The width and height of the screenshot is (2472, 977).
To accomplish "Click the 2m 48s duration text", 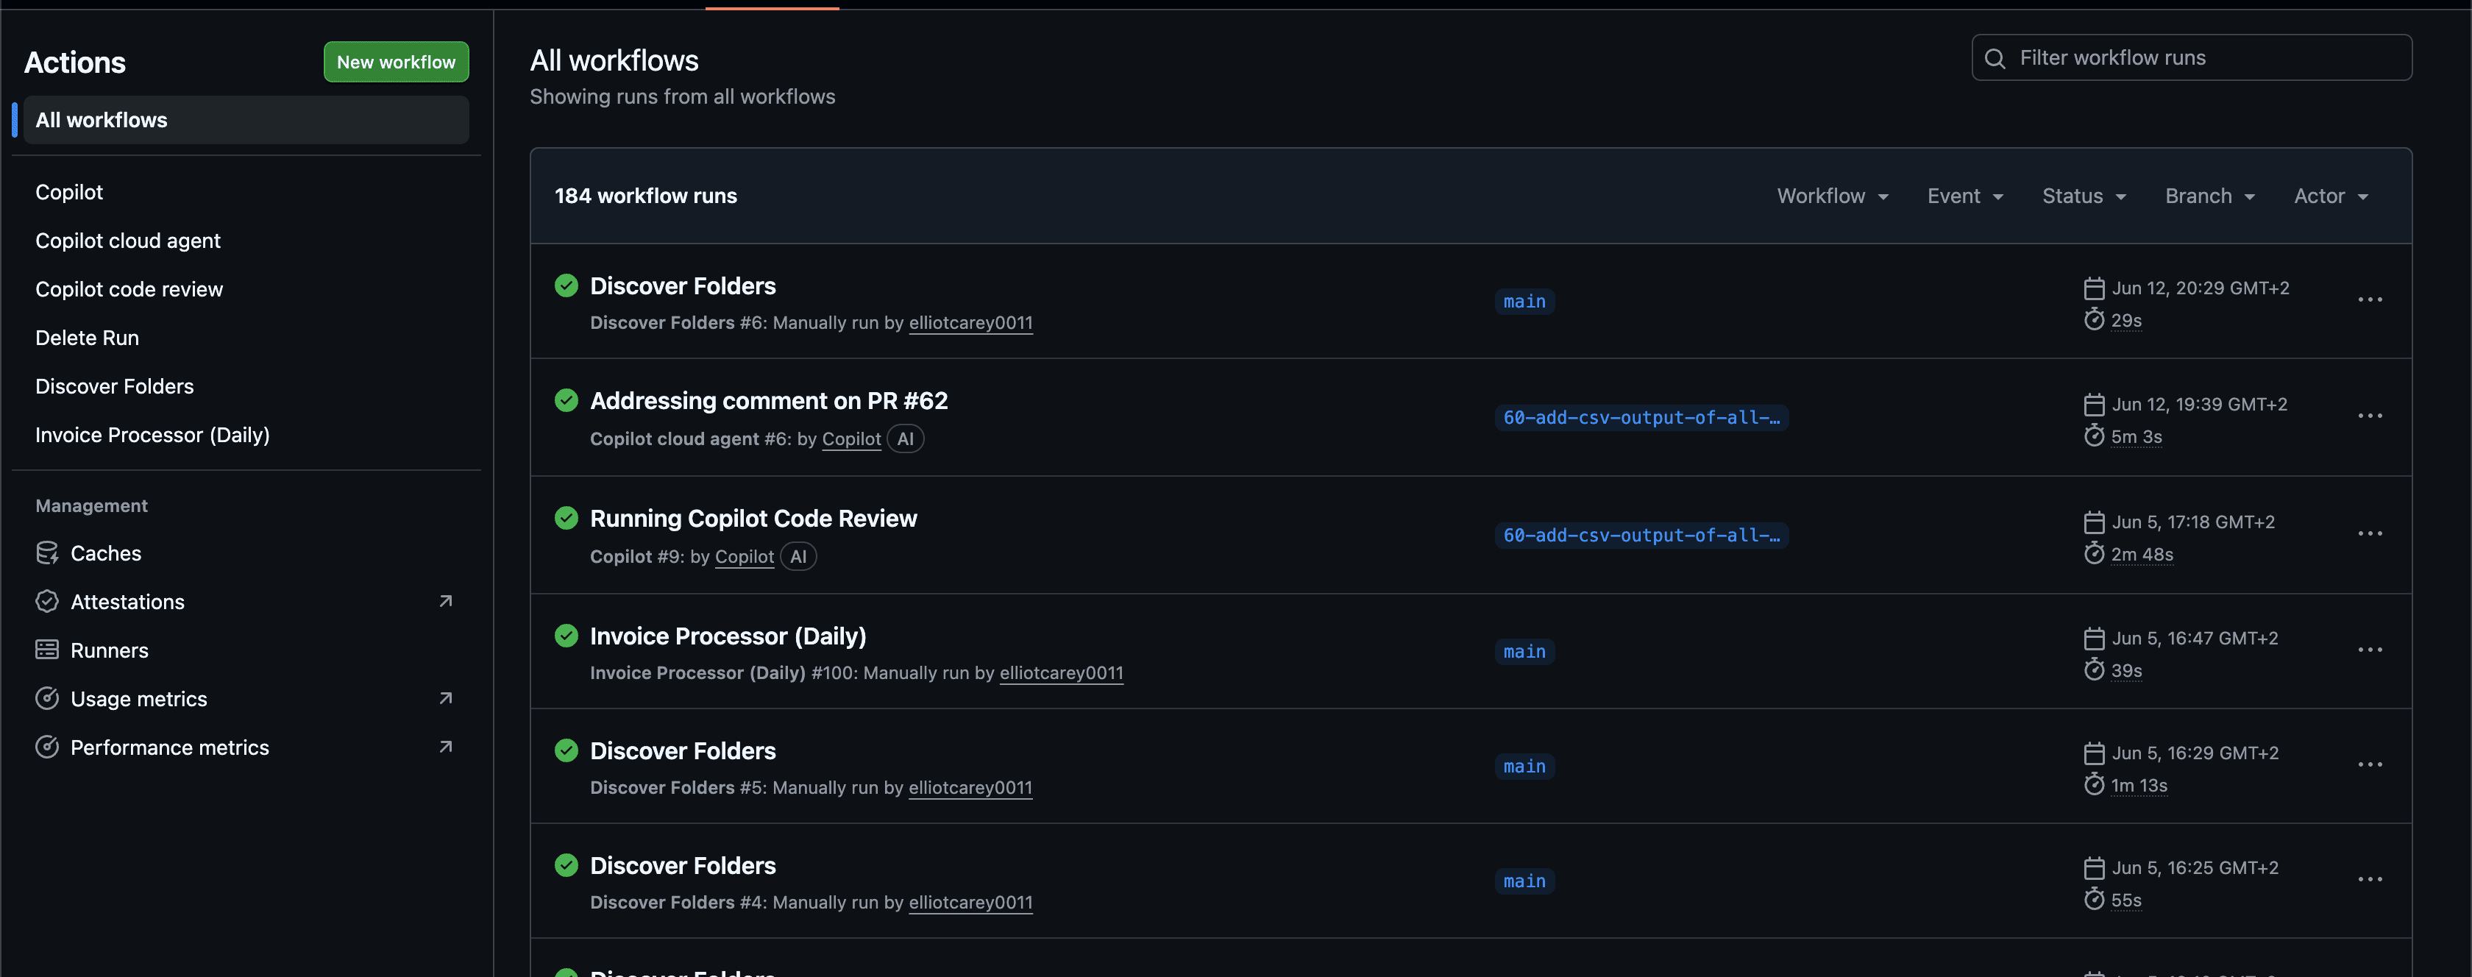I will pos(2142,555).
